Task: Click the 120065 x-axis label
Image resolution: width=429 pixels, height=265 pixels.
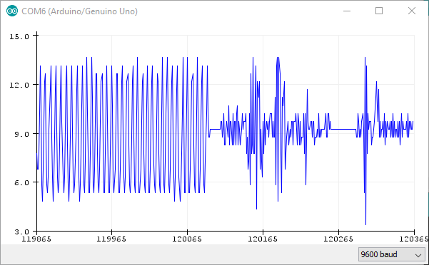Action: 187,239
